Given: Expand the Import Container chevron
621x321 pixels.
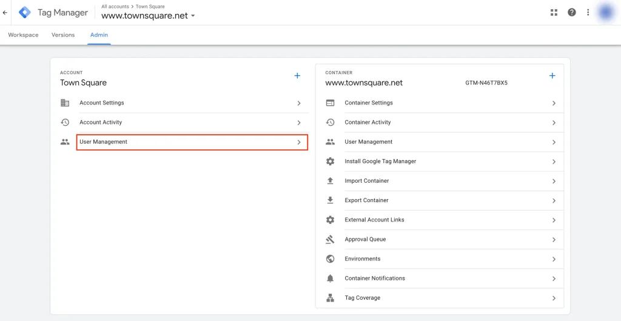Looking at the screenshot, I should [554, 181].
